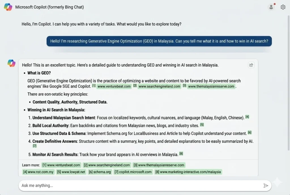Click the Copilot logo in the header
The height and width of the screenshot is (195, 290).
click(8, 7)
